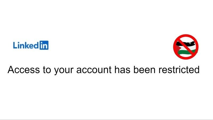The image size is (213, 120).
Task: Select the word "your" in the heading
Action: pyautogui.click(x=64, y=71)
